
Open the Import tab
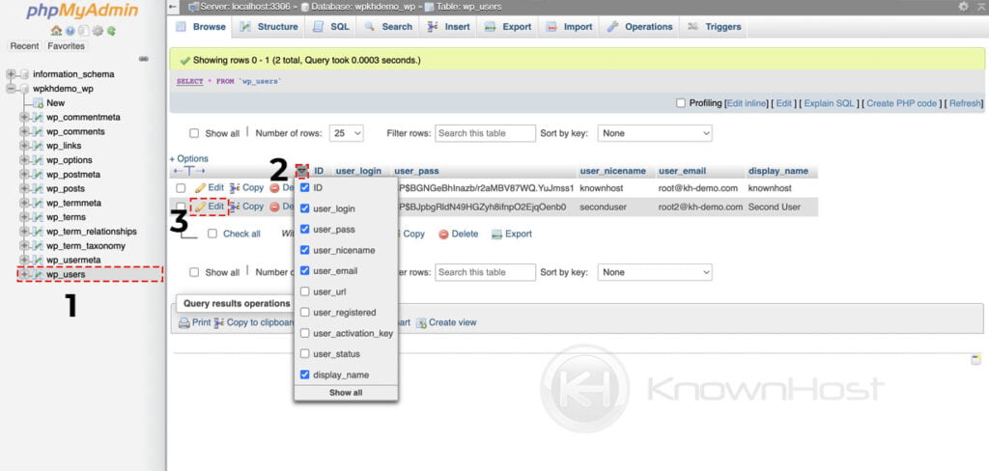pyautogui.click(x=570, y=26)
